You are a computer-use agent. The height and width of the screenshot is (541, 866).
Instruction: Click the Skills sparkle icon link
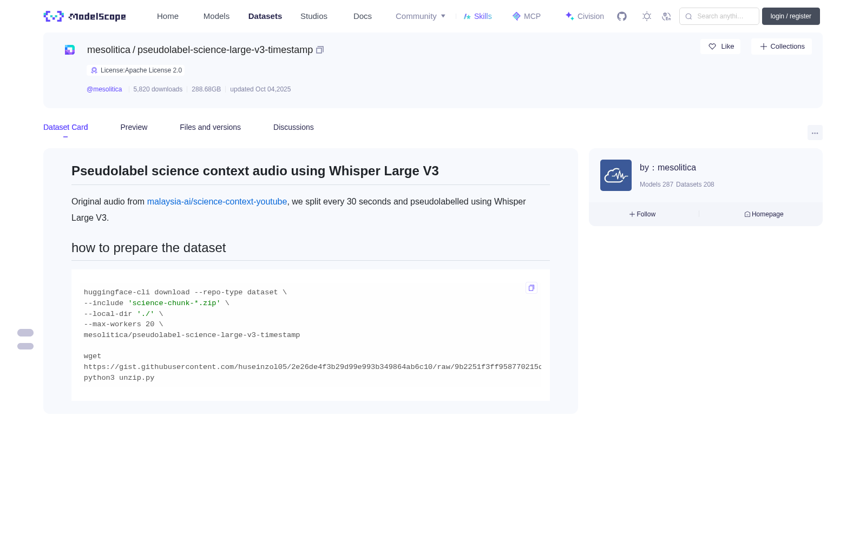(478, 16)
